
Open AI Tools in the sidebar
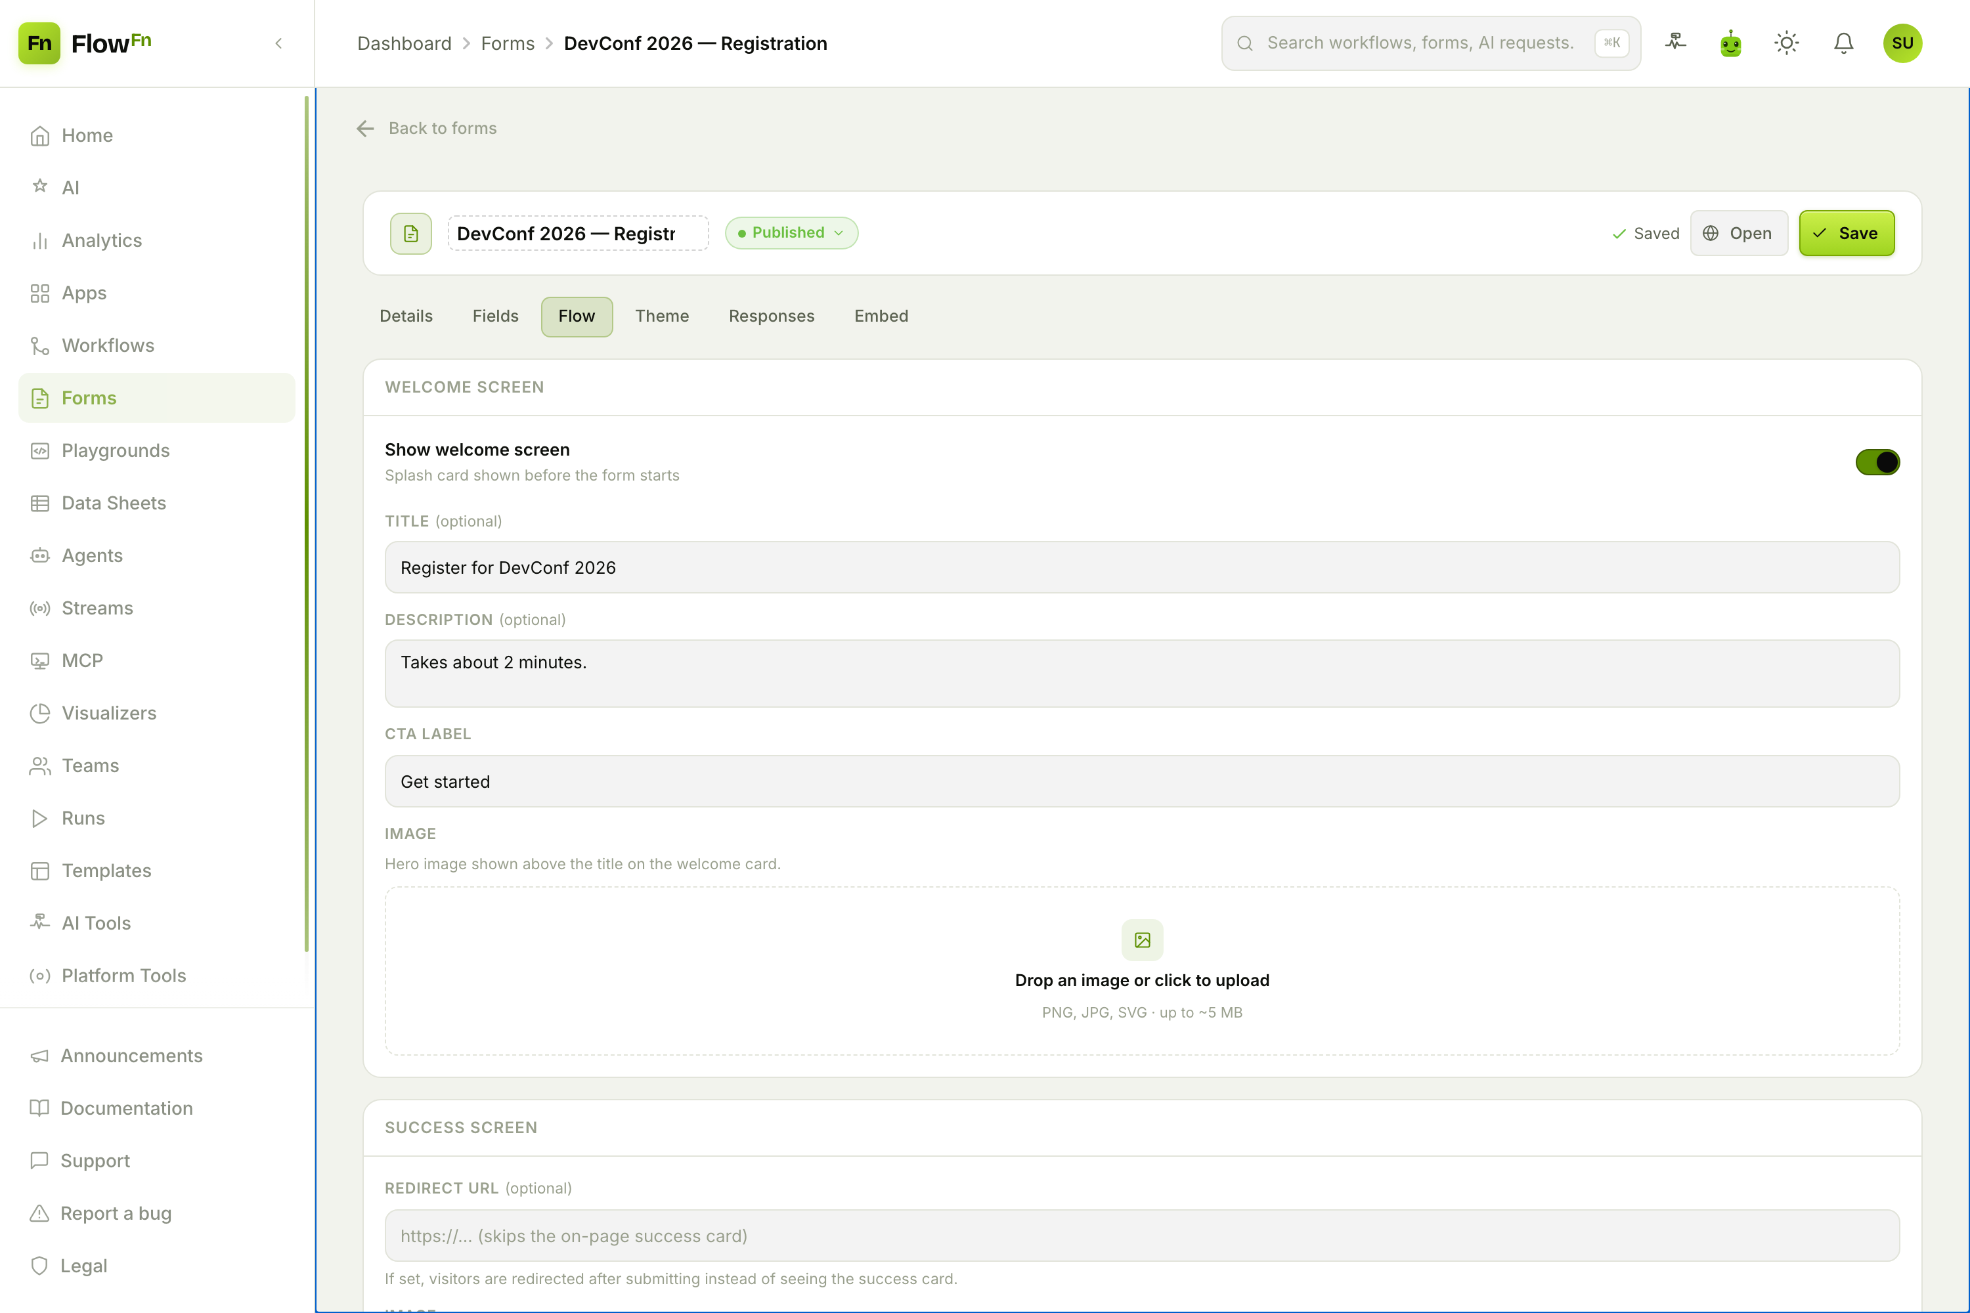157,923
